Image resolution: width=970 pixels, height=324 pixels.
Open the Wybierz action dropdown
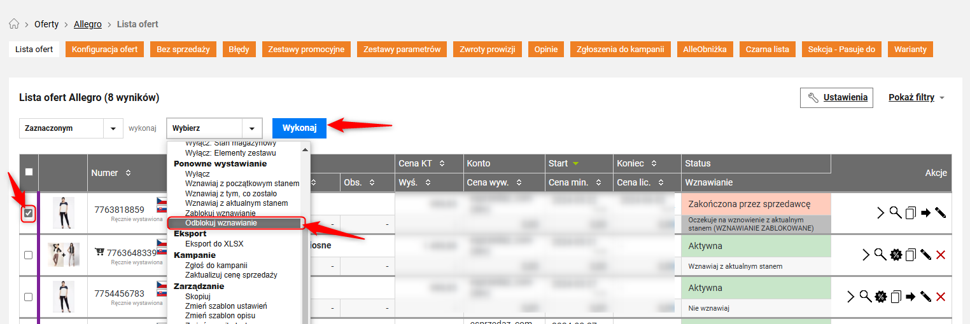pyautogui.click(x=214, y=128)
